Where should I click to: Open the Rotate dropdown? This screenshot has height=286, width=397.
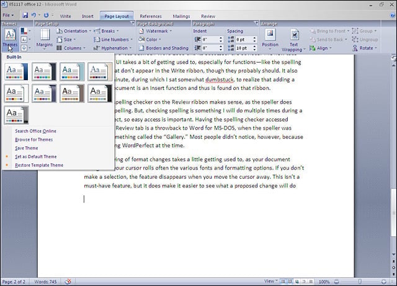[x=365, y=48]
